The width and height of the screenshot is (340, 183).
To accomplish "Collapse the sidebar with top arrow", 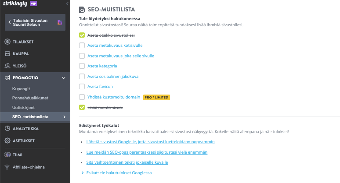I will click(x=67, y=4).
